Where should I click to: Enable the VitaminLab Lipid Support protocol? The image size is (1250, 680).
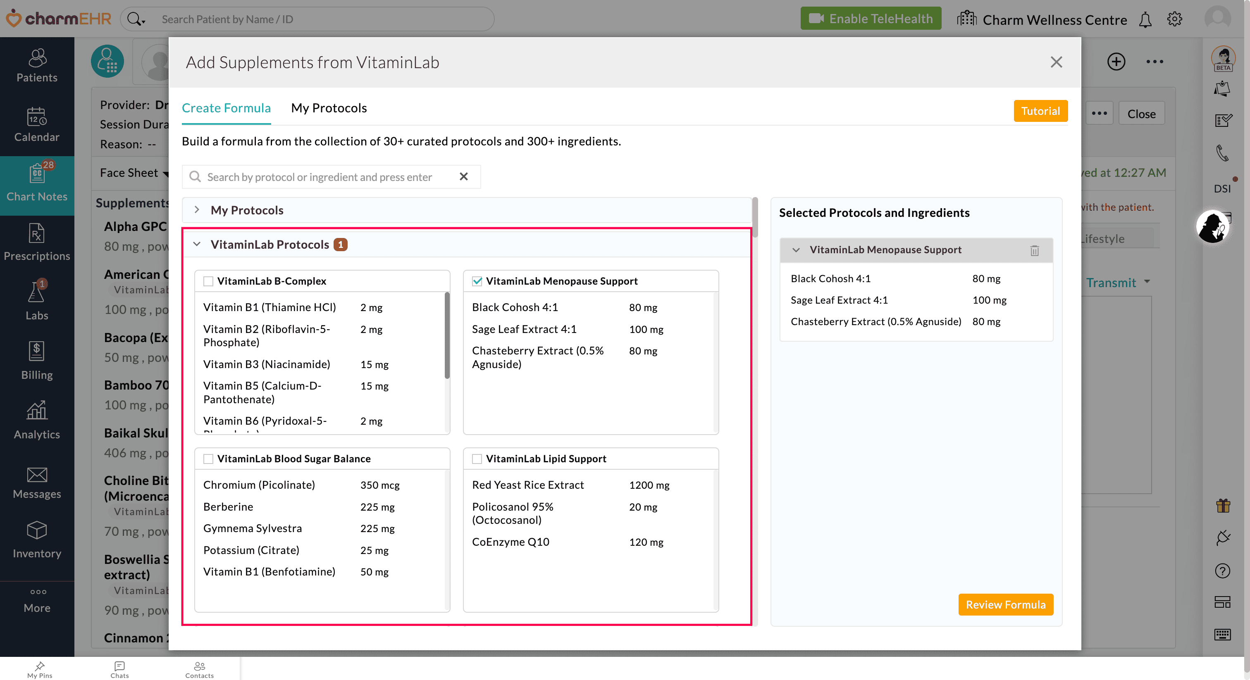477,459
